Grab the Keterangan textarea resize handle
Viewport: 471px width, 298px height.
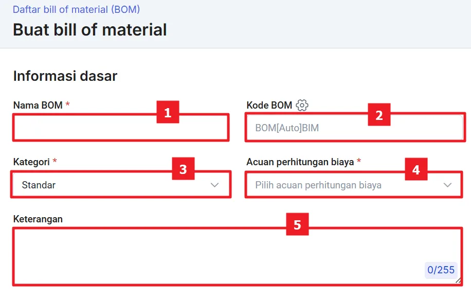458,281
